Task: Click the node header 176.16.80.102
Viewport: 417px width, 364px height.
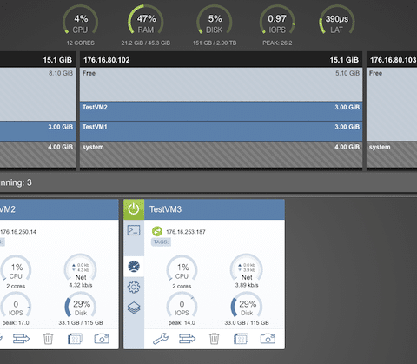Action: click(x=221, y=60)
